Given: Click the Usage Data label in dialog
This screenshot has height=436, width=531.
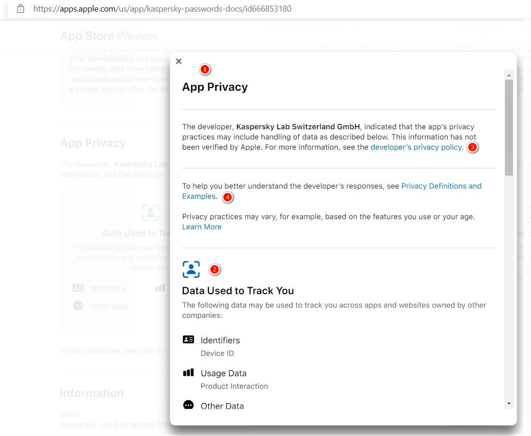Looking at the screenshot, I should tap(224, 373).
